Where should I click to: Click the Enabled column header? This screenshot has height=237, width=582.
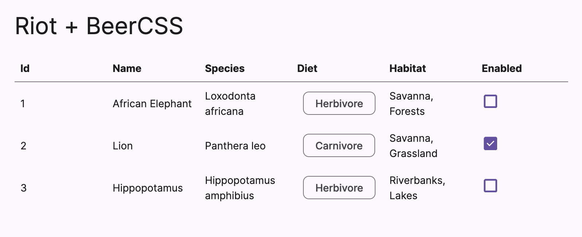click(501, 68)
